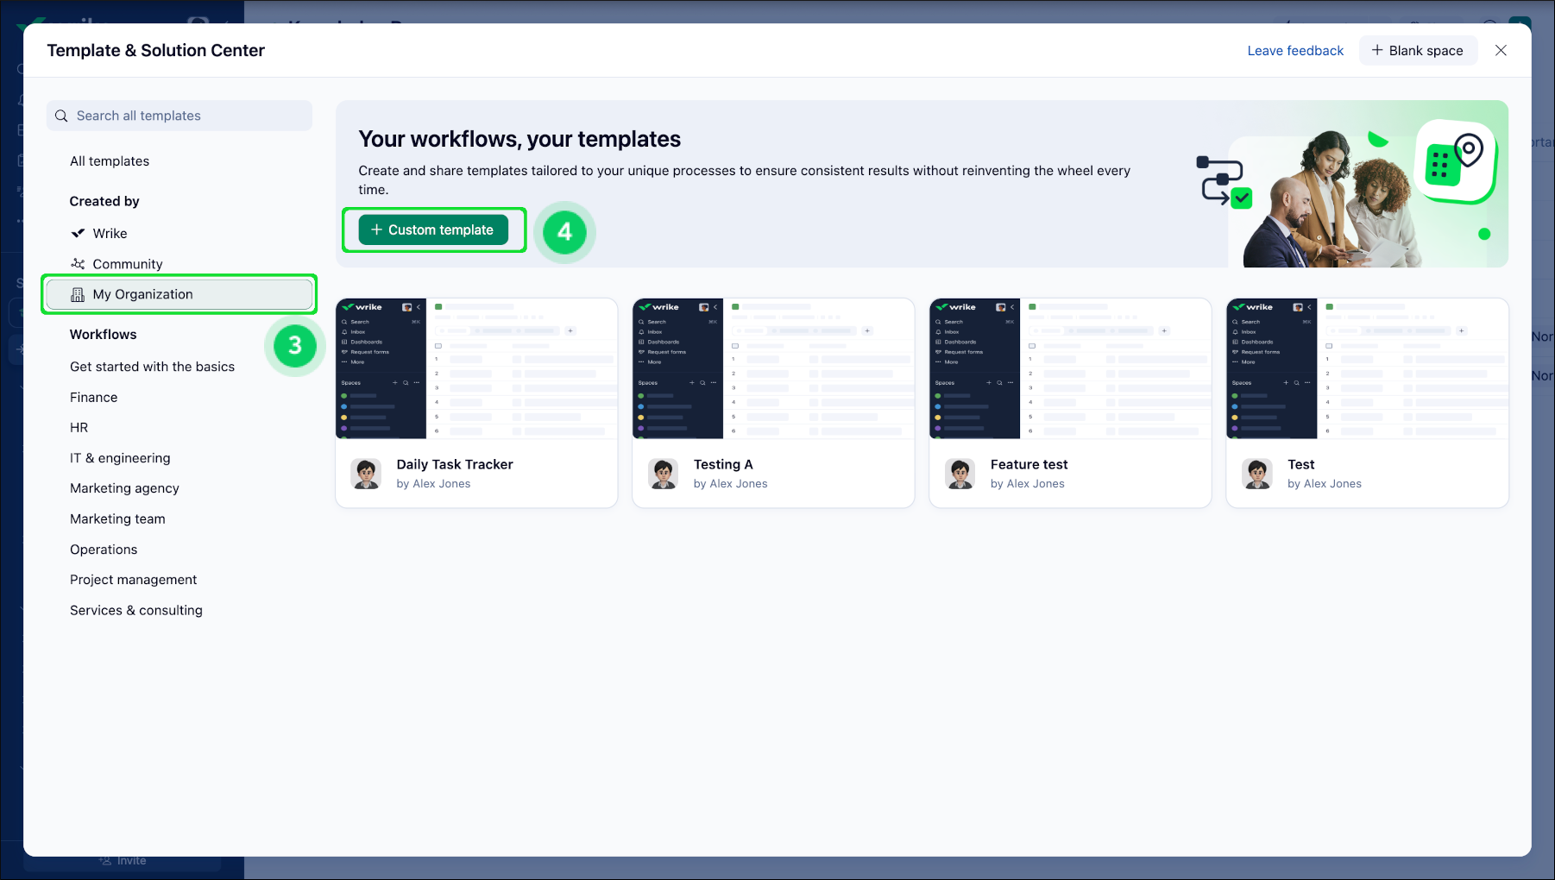Click the plus icon on Blank space
The width and height of the screenshot is (1555, 880).
[x=1377, y=50]
